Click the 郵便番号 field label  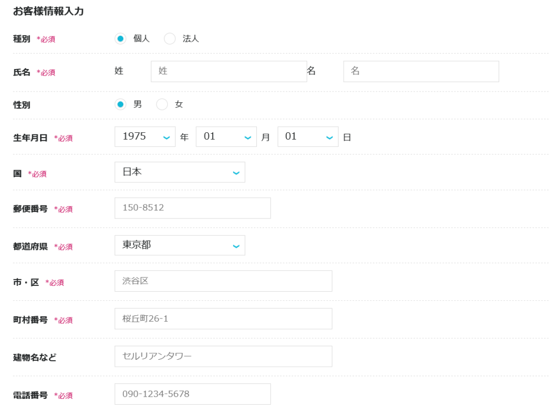pyautogui.click(x=31, y=209)
